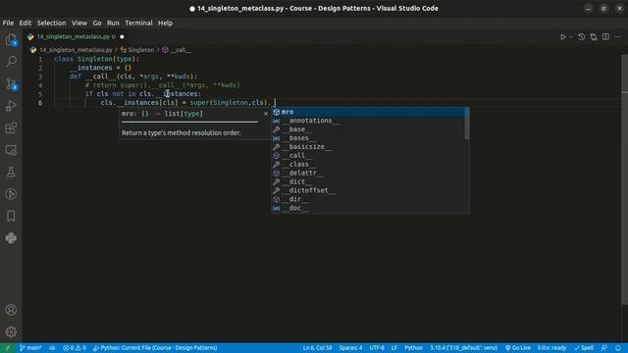Open the Terminal menu
Image resolution: width=628 pixels, height=353 pixels.
tap(138, 23)
